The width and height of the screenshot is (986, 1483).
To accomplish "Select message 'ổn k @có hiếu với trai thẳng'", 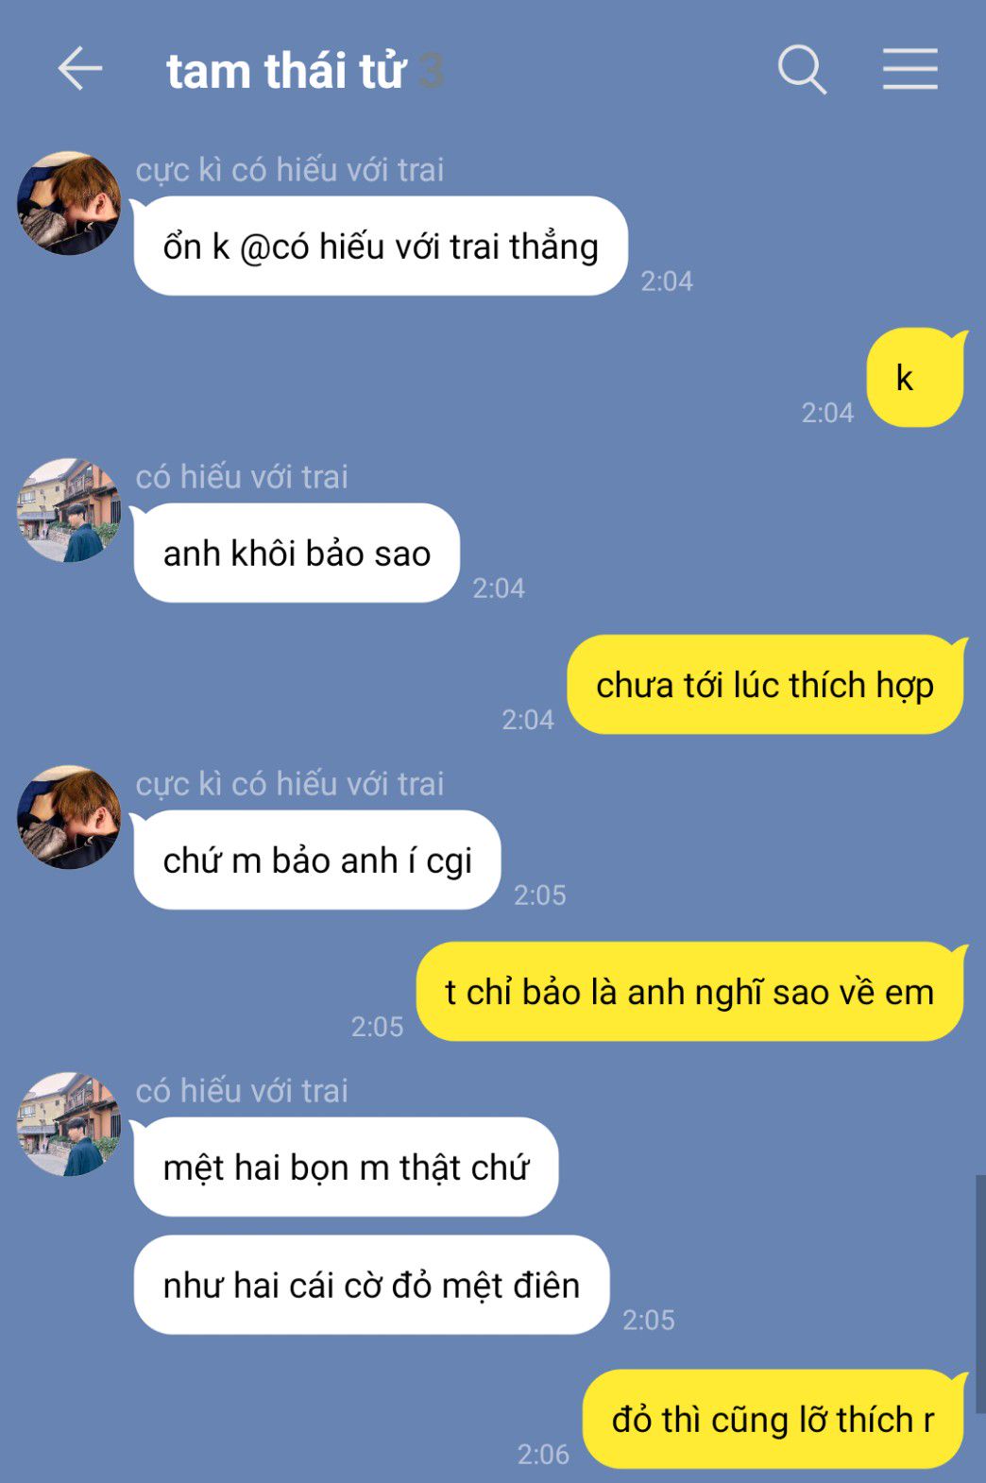I will pos(381,246).
